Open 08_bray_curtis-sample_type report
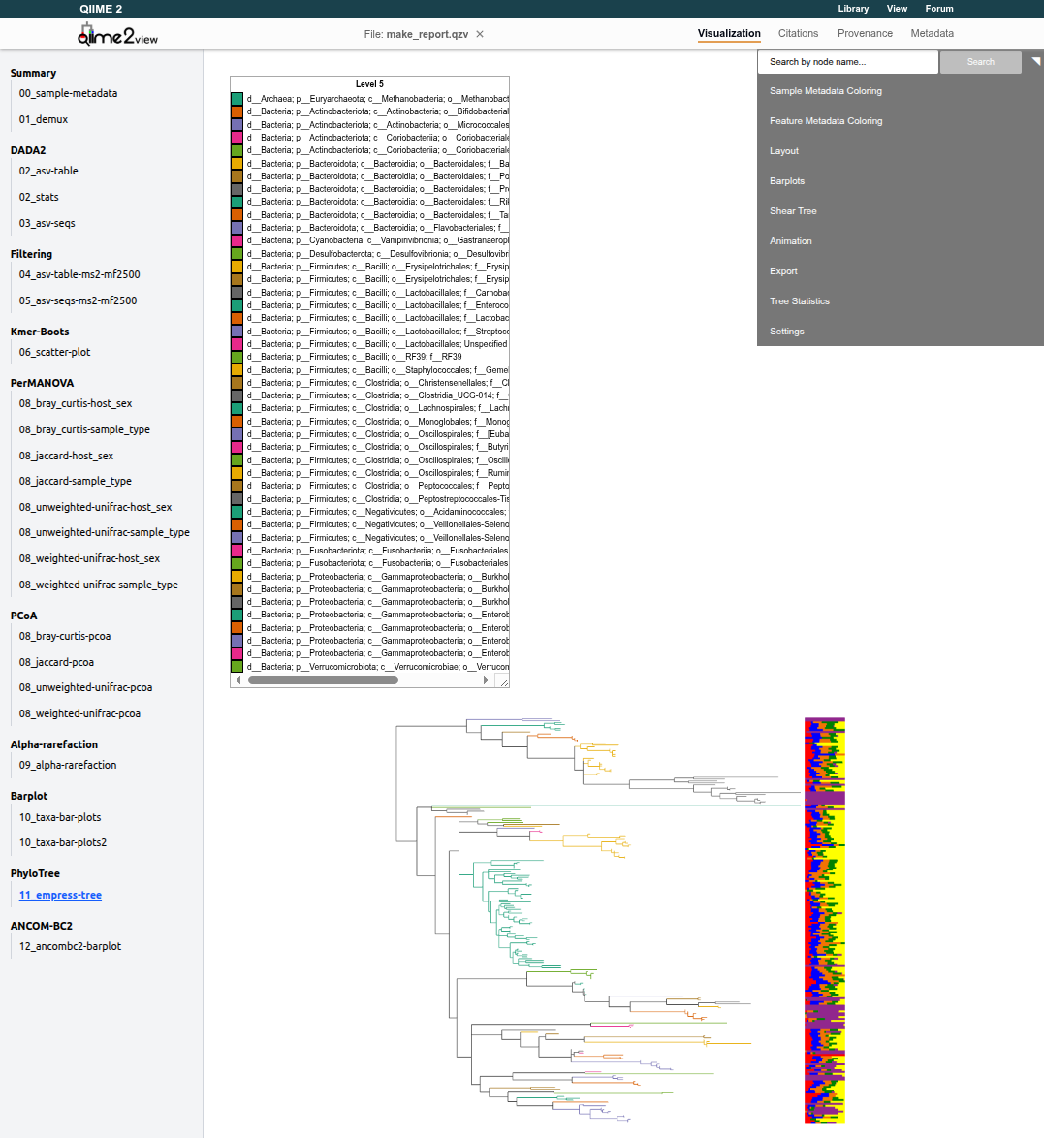This screenshot has width=1044, height=1138. coord(84,430)
